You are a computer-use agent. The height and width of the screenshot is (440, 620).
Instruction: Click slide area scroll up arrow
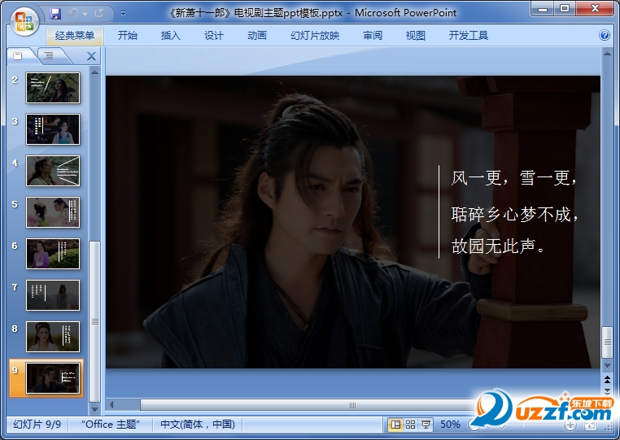click(x=607, y=54)
